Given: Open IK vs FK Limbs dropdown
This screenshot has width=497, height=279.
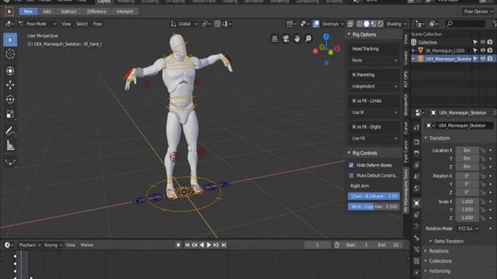Looking at the screenshot, I should point(374,112).
